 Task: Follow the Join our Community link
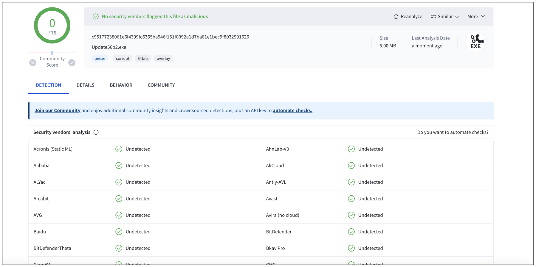point(57,110)
